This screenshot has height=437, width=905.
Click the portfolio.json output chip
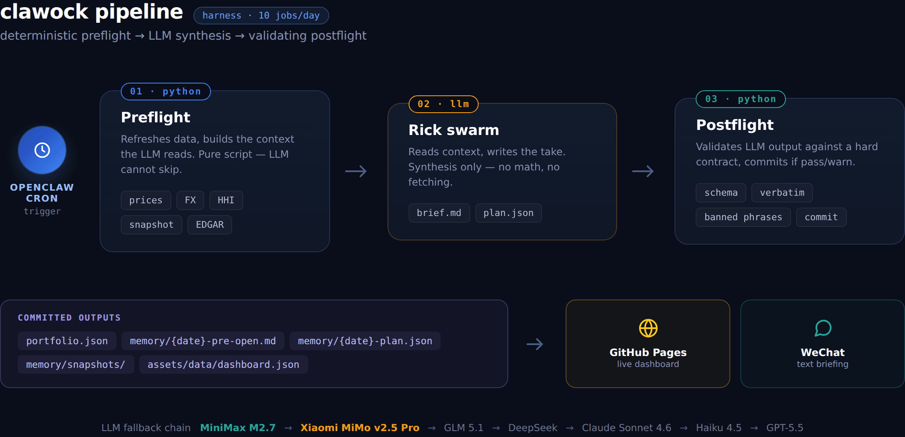coord(67,341)
